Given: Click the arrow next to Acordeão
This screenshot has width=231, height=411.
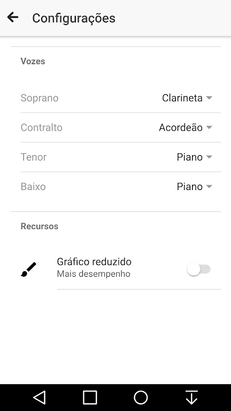Looking at the screenshot, I should point(209,128).
